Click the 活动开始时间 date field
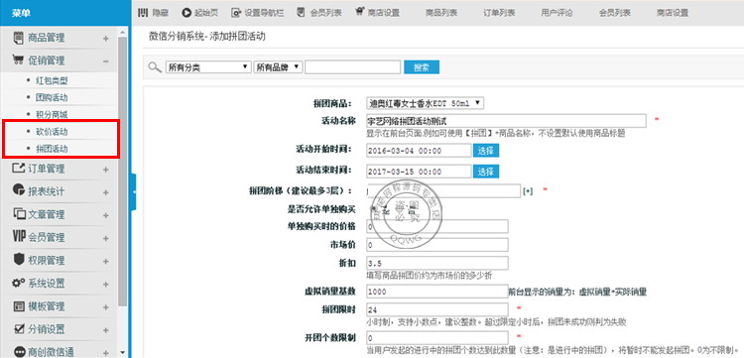 [419, 151]
